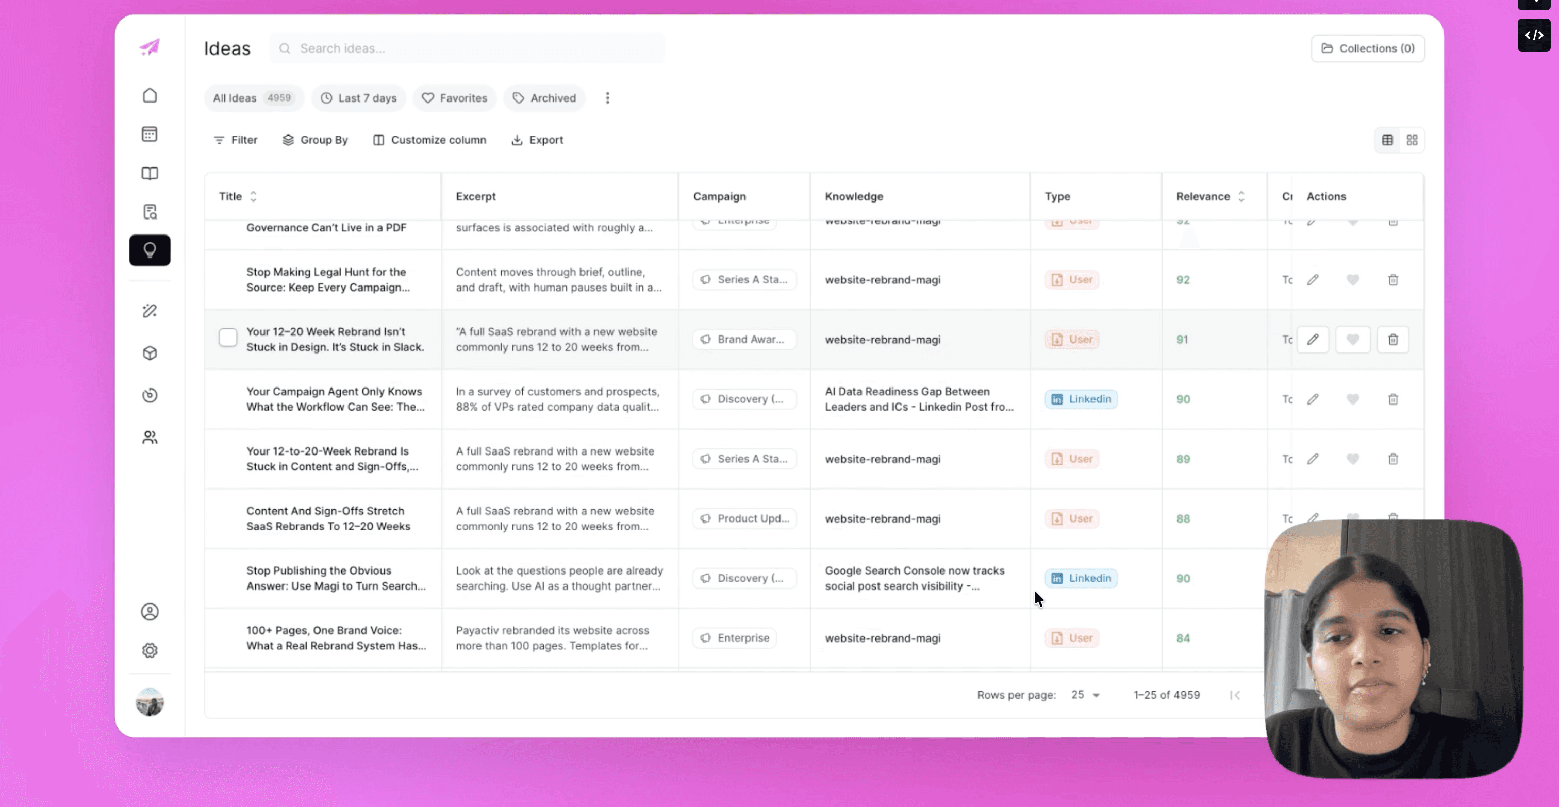1559x807 pixels.
Task: Open the Home icon in the sidebar
Action: click(150, 95)
